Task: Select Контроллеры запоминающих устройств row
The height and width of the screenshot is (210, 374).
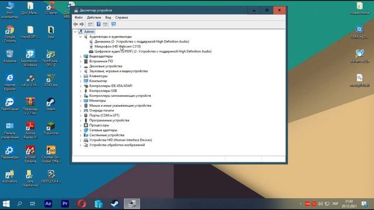Action: click(x=120, y=96)
